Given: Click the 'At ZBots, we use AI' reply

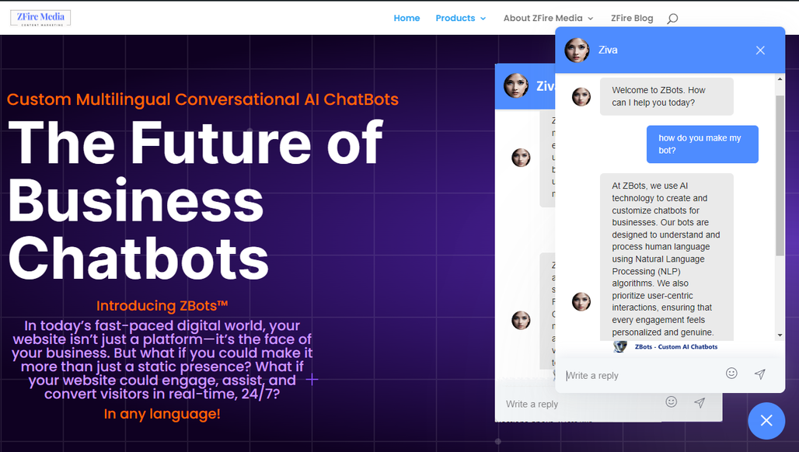Looking at the screenshot, I should [667, 257].
